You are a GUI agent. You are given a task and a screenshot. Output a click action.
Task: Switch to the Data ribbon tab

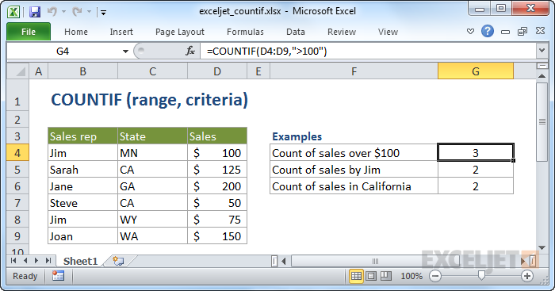[296, 32]
